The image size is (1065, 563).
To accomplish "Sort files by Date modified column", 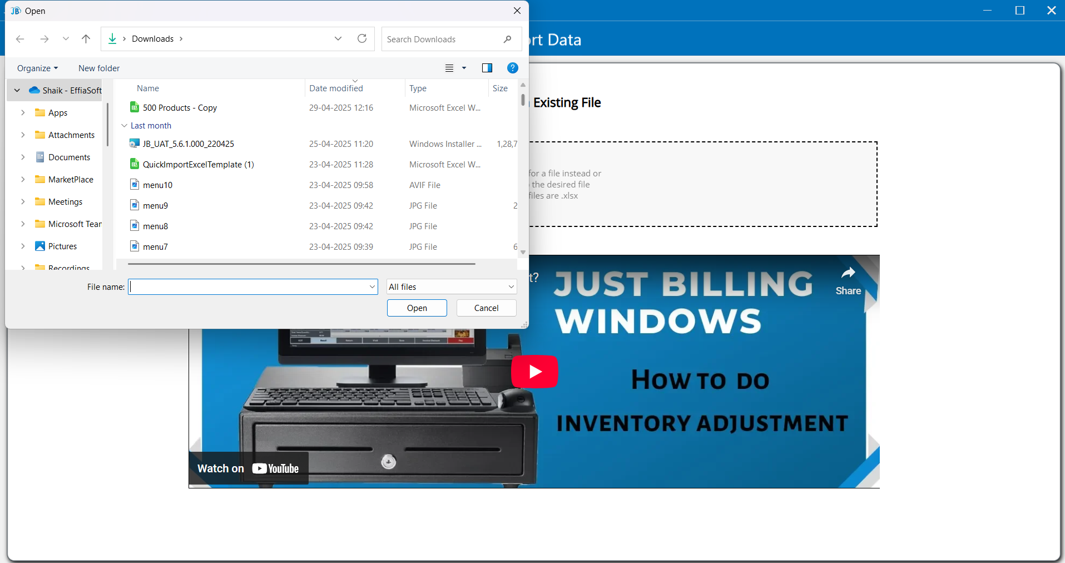I will click(336, 88).
